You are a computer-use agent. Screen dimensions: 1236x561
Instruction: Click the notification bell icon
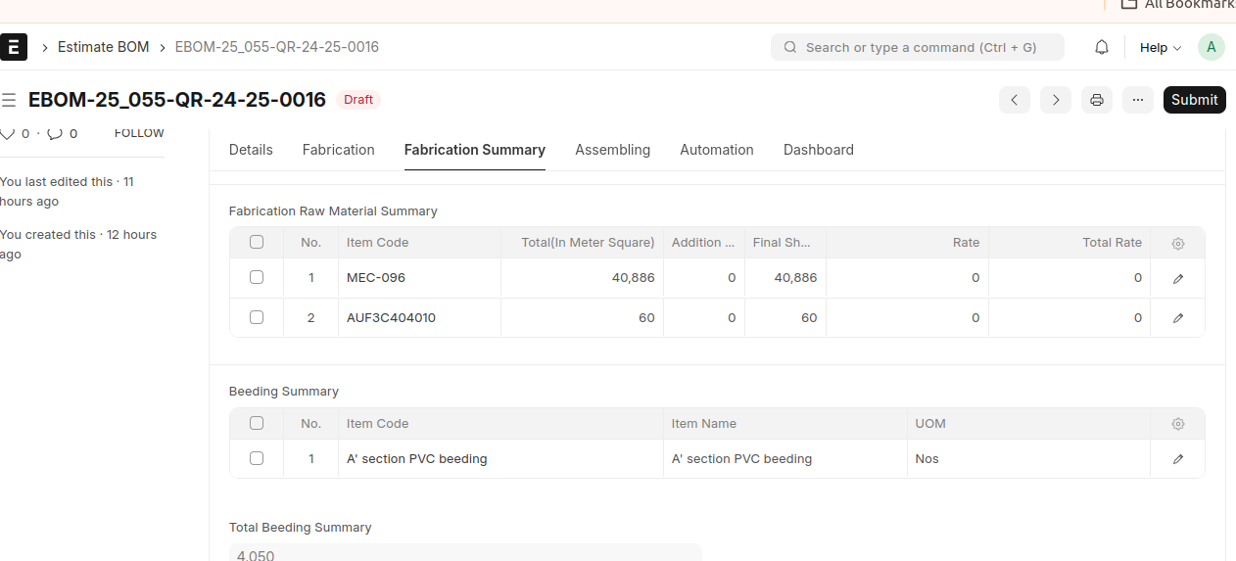(1102, 47)
